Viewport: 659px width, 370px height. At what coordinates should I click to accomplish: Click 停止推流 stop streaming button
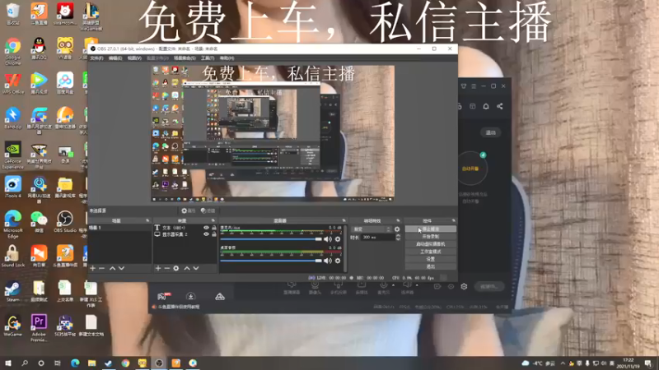430,229
